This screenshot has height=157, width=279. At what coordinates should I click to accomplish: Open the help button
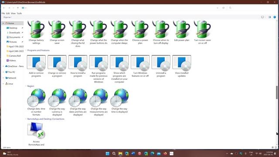tap(275, 17)
